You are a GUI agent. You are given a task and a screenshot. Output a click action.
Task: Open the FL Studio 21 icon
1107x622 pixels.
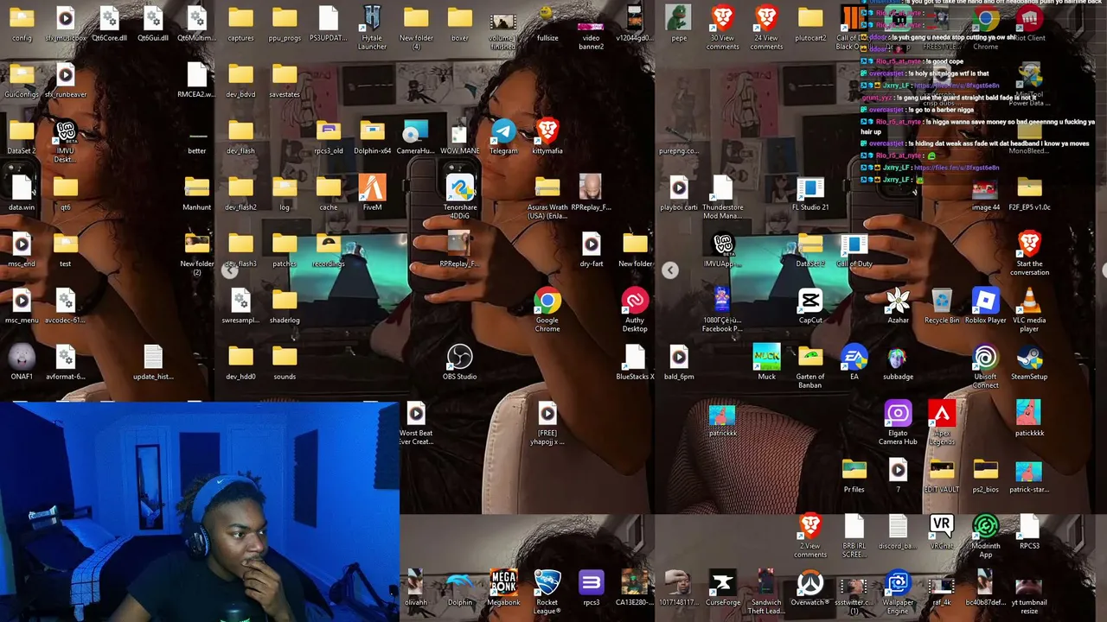[x=810, y=187]
